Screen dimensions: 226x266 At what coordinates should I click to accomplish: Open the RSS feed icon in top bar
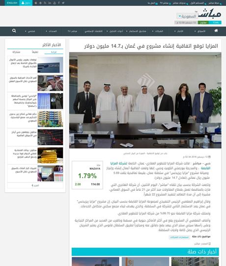(45, 3)
